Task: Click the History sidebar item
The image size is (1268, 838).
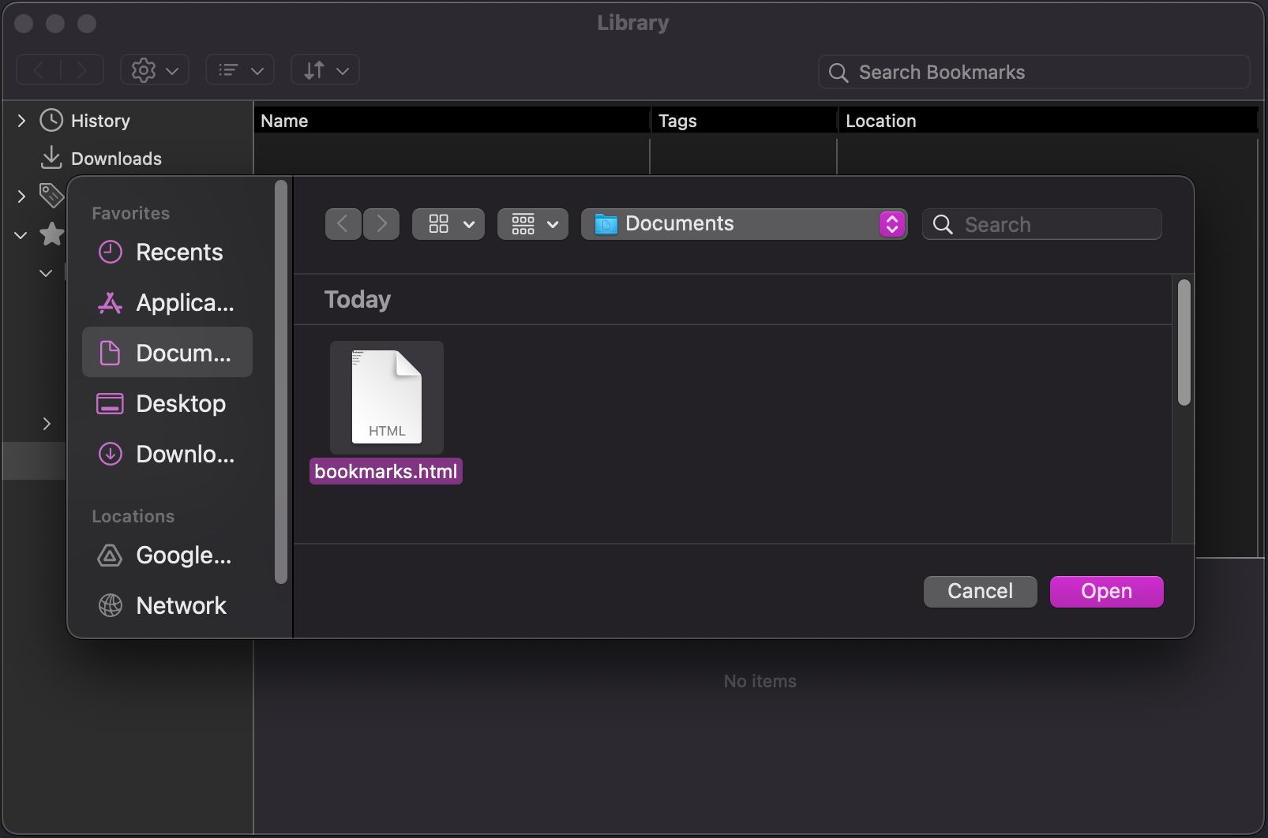Action: (99, 120)
